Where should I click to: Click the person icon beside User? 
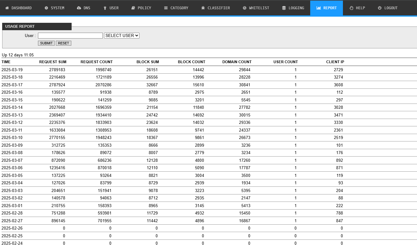point(105,8)
